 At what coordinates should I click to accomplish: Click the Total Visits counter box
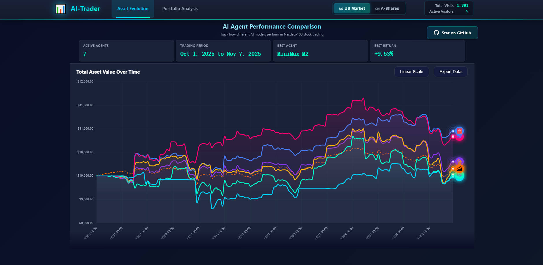[448, 8]
